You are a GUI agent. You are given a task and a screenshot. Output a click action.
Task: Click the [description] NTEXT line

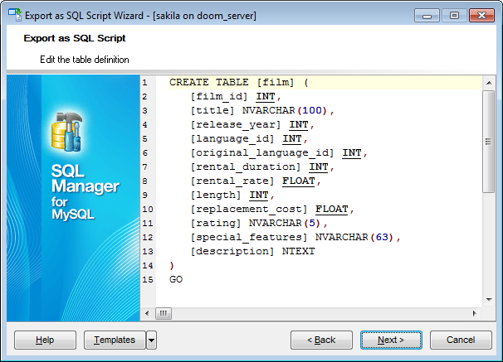(252, 252)
